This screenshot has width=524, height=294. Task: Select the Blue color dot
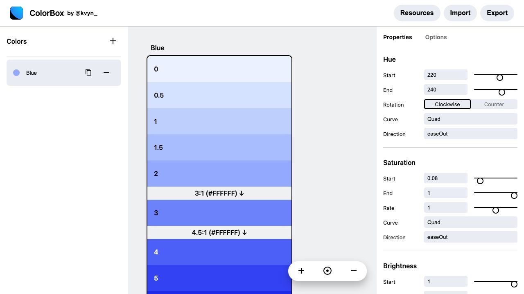tap(16, 73)
